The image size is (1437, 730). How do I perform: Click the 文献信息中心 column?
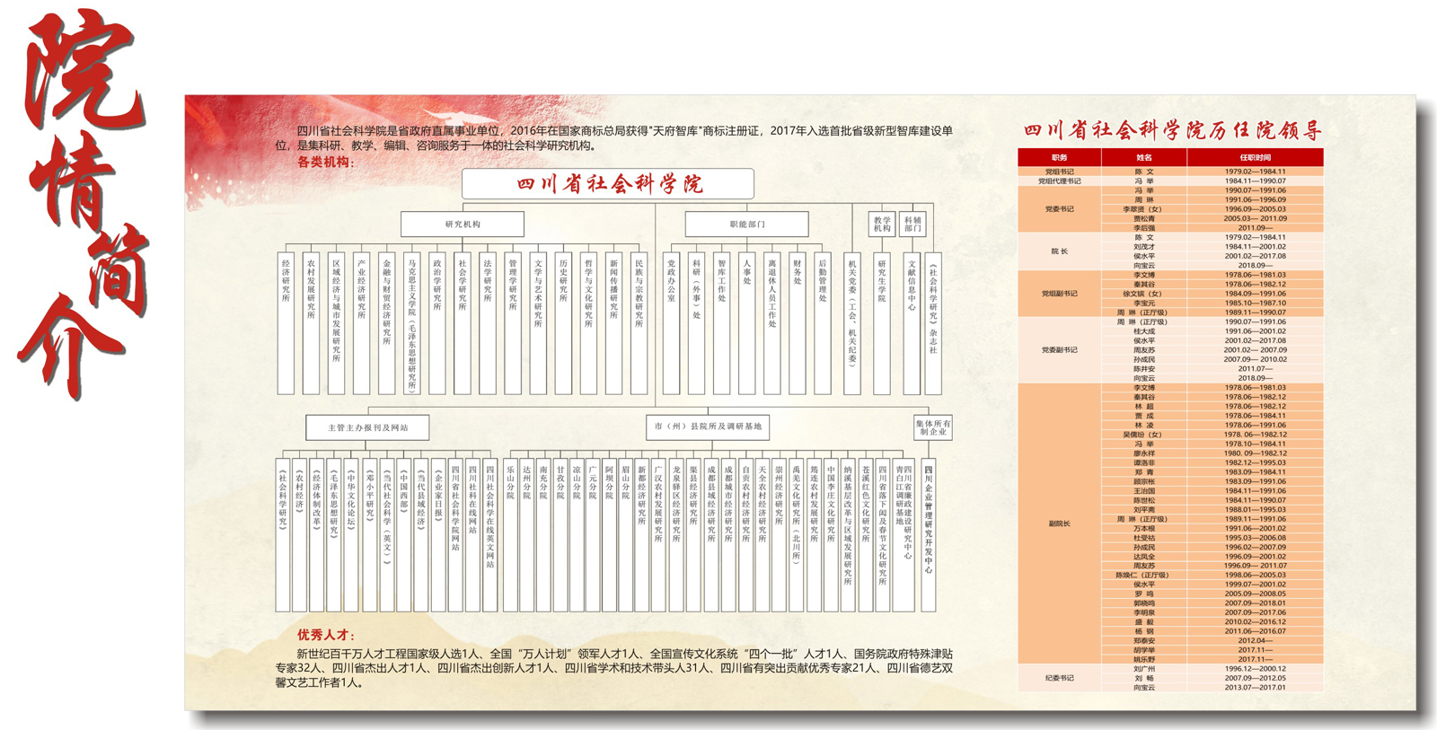pyautogui.click(x=911, y=322)
